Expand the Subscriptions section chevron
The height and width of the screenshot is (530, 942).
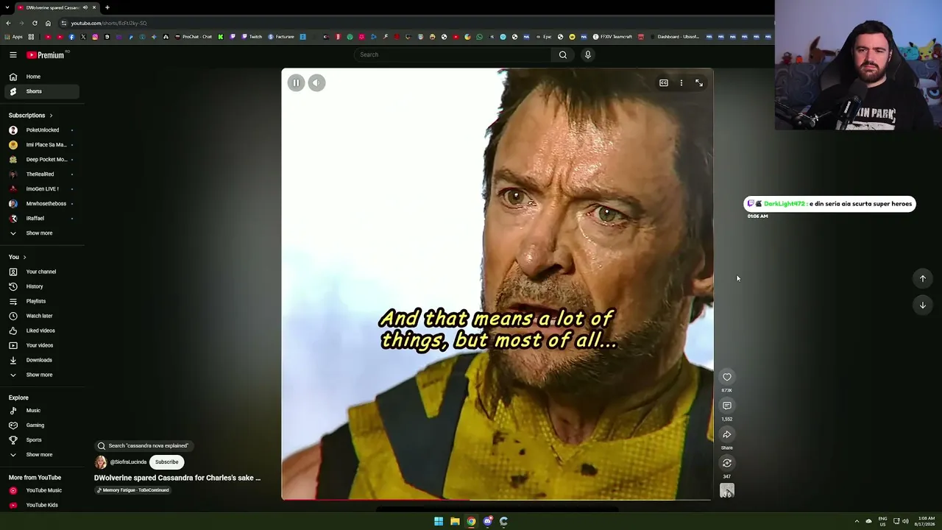(51, 116)
